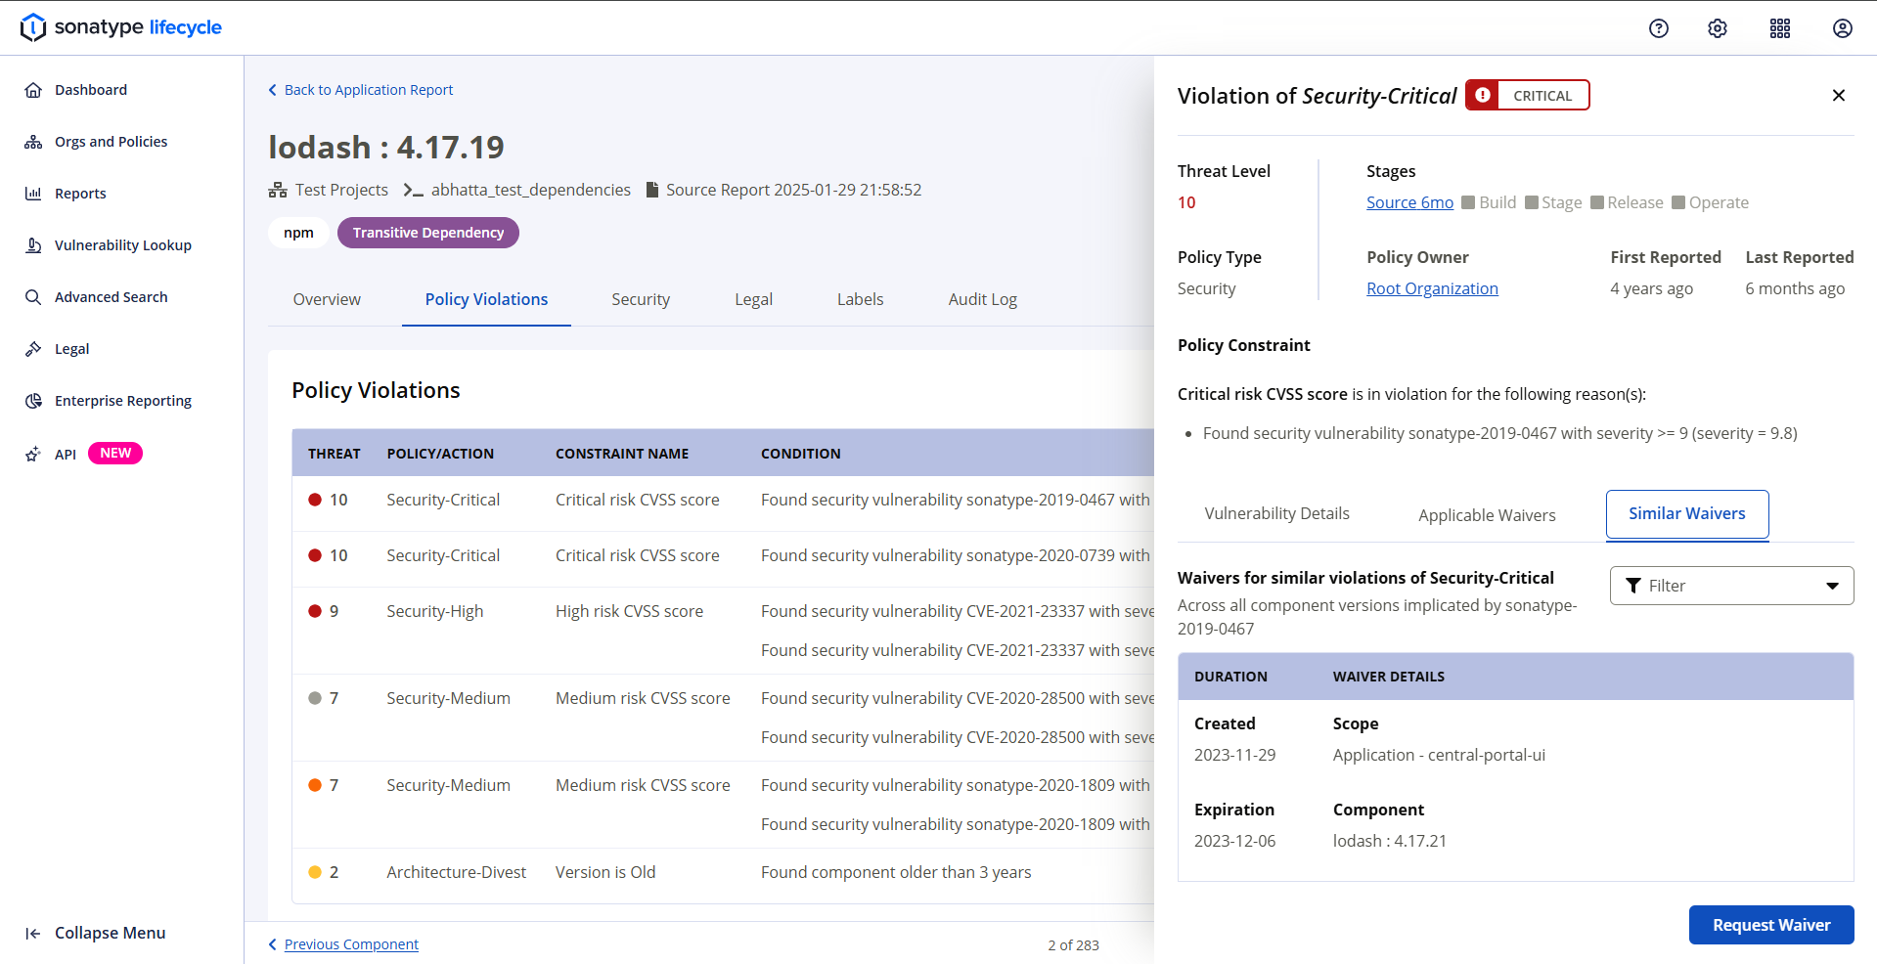Click the Enterprise Reporting pie icon
The height and width of the screenshot is (964, 1877).
[33, 401]
